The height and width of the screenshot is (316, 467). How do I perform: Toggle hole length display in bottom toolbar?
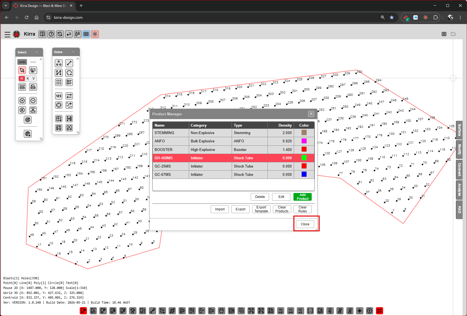click(x=93, y=311)
